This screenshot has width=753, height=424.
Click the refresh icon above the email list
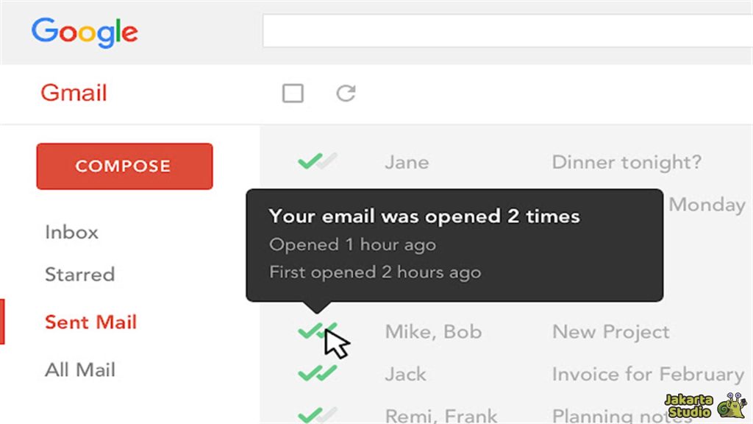346,93
